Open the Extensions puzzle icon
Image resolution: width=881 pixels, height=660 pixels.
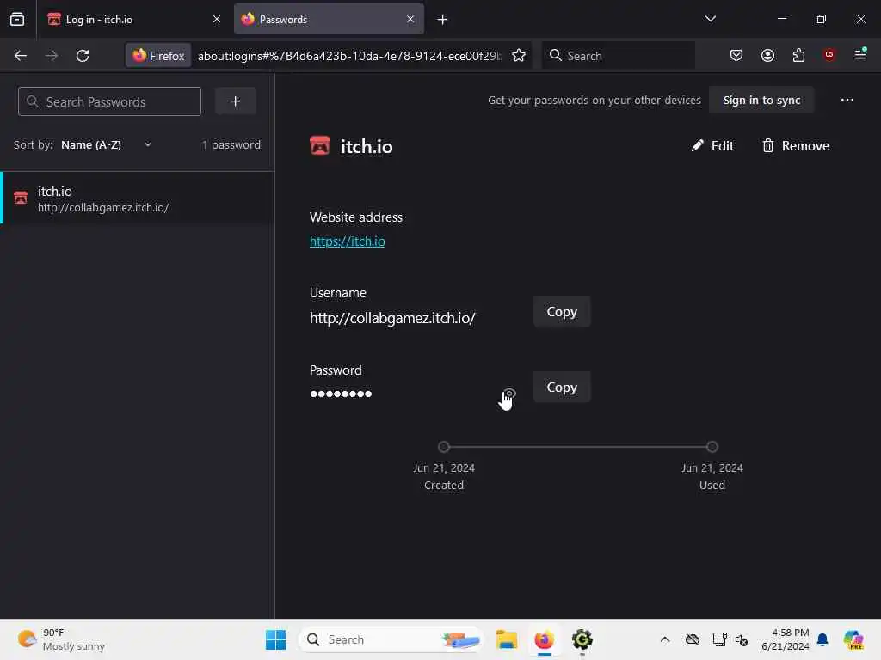pyautogui.click(x=798, y=56)
